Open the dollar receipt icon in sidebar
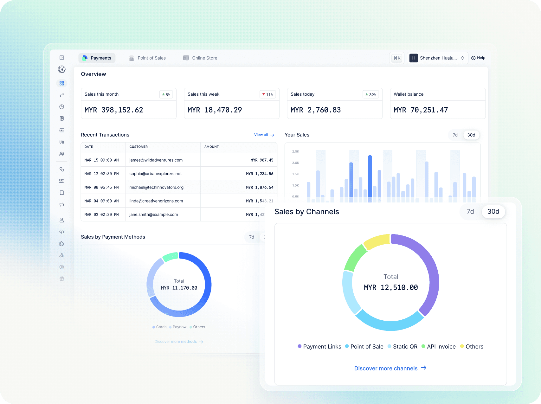Viewport: 541px width, 404px height. [x=62, y=119]
